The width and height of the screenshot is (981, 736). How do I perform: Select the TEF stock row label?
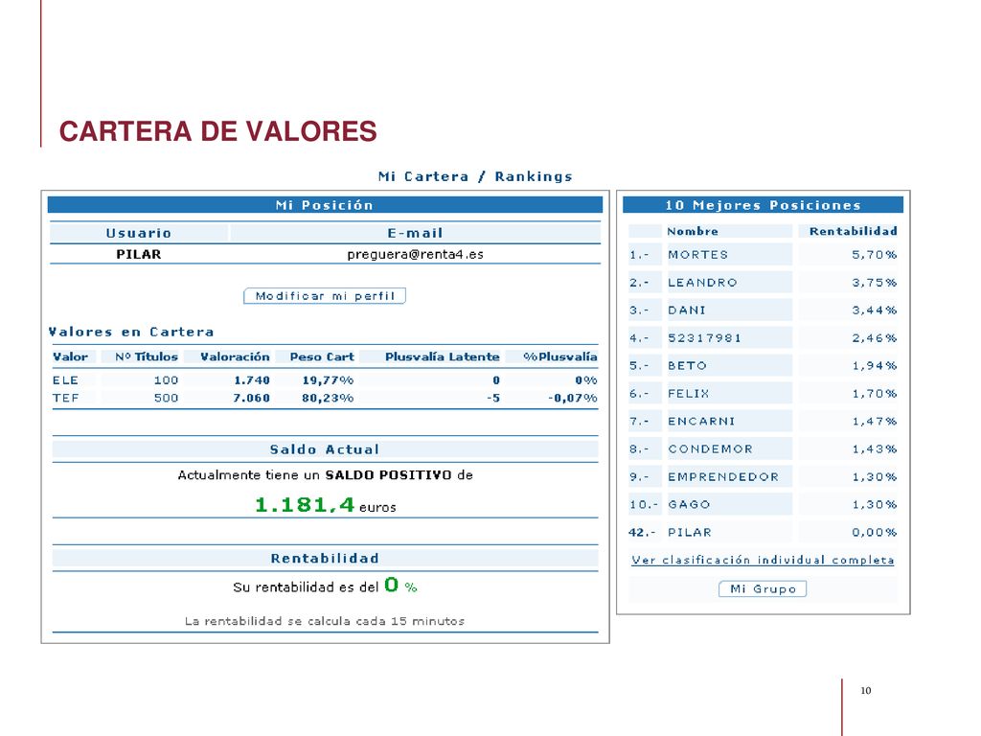(66, 398)
